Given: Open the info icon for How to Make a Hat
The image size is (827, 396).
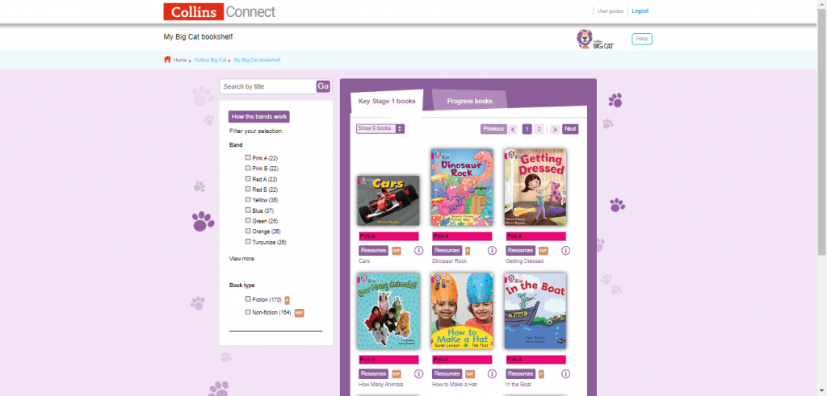Looking at the screenshot, I should 492,374.
